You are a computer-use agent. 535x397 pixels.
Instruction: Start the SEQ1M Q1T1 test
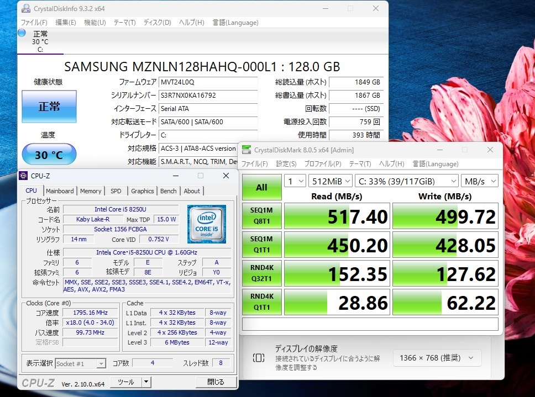point(262,245)
